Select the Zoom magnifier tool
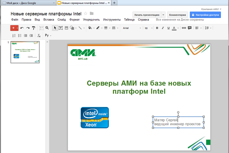This screenshot has height=153, width=229. click(47, 28)
